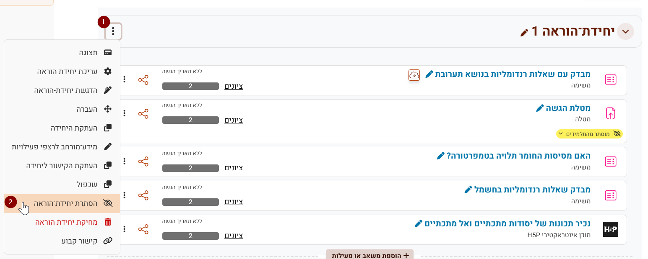The image size is (648, 259).
Task: Click the edit pencil next to מטלת הגשה
Action: 540,108
